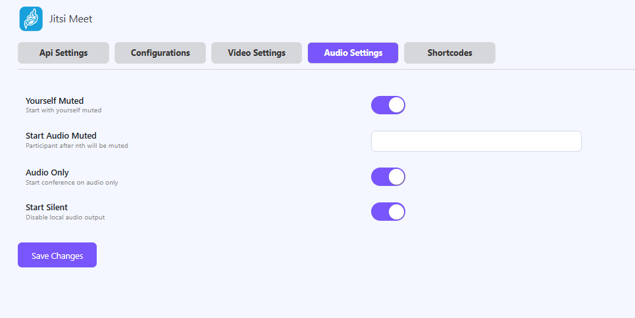Click the Yourself Muted label
The height and width of the screenshot is (318, 635).
pyautogui.click(x=55, y=101)
